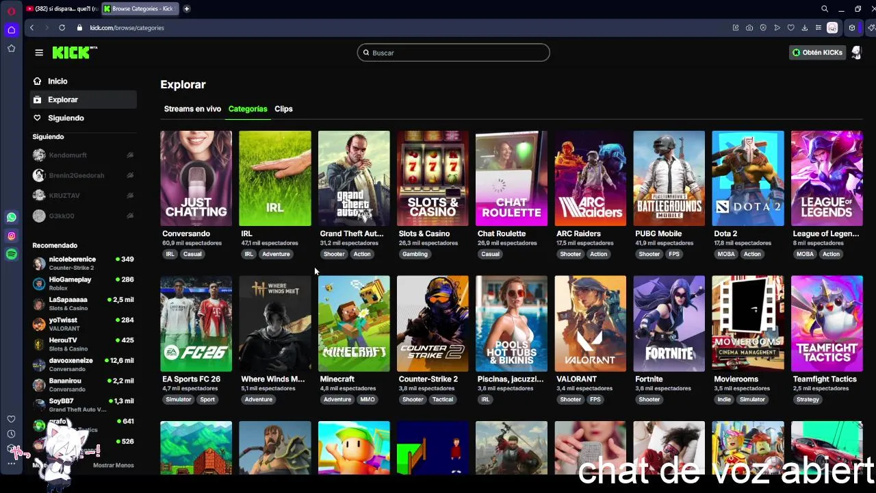The image size is (876, 493).
Task: Click the PUBG Mobile title text
Action: click(658, 233)
